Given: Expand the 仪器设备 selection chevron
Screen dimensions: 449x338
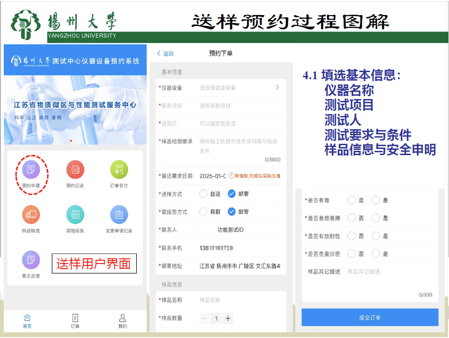Looking at the screenshot, I should pos(277,88).
